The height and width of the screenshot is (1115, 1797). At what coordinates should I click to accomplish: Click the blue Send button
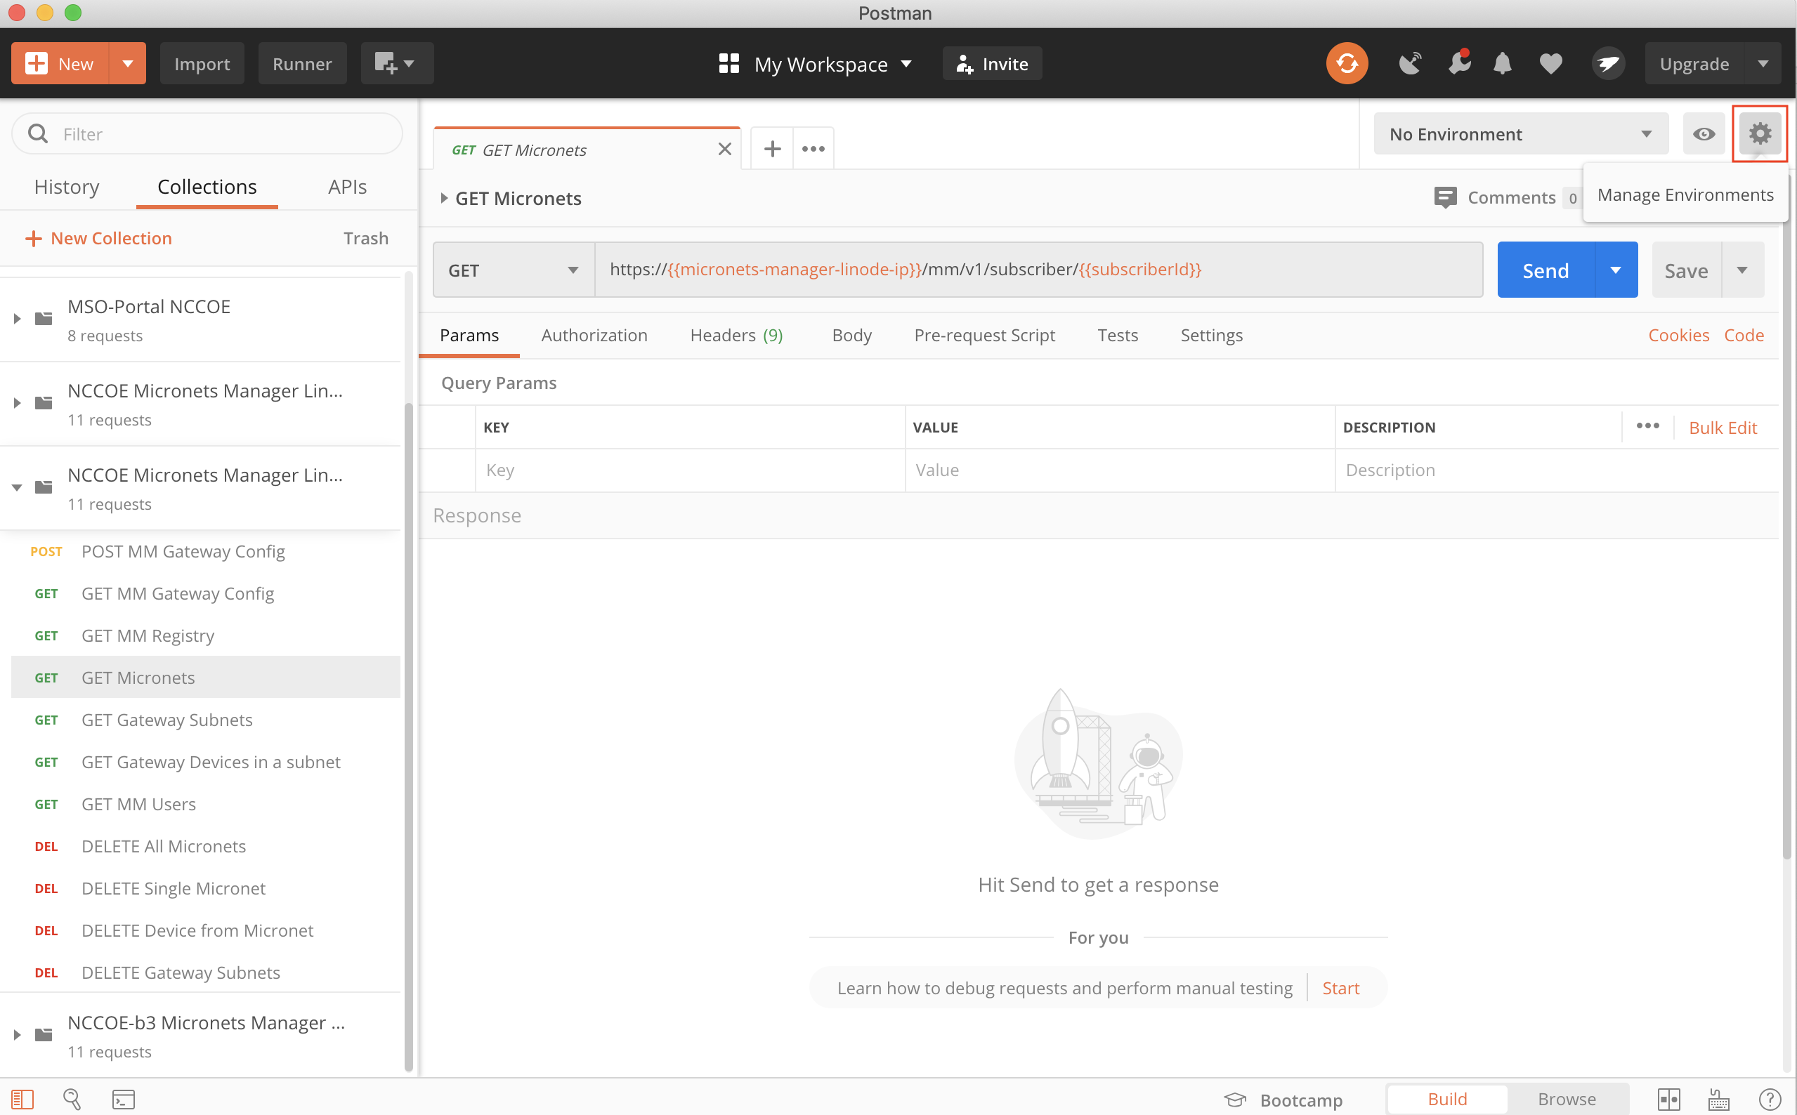coord(1546,270)
